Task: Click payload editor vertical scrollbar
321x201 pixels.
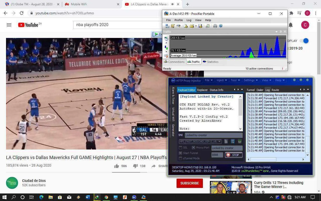Action: click(240, 113)
